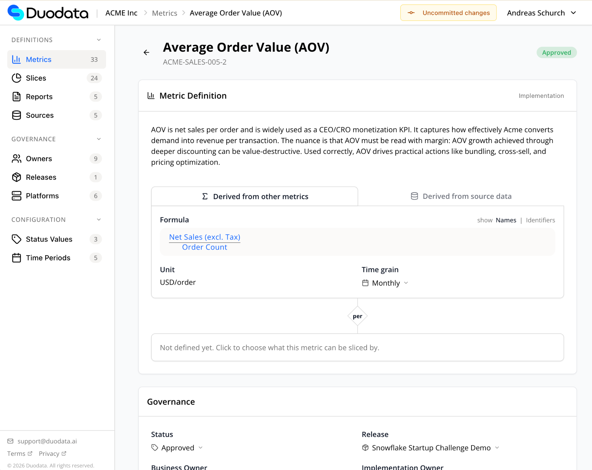Open the Net Sales (excl. Tax) metric link

[204, 237]
